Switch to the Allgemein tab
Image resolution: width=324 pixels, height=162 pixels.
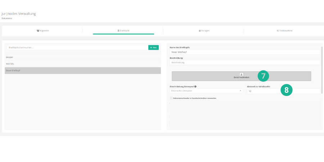42,31
